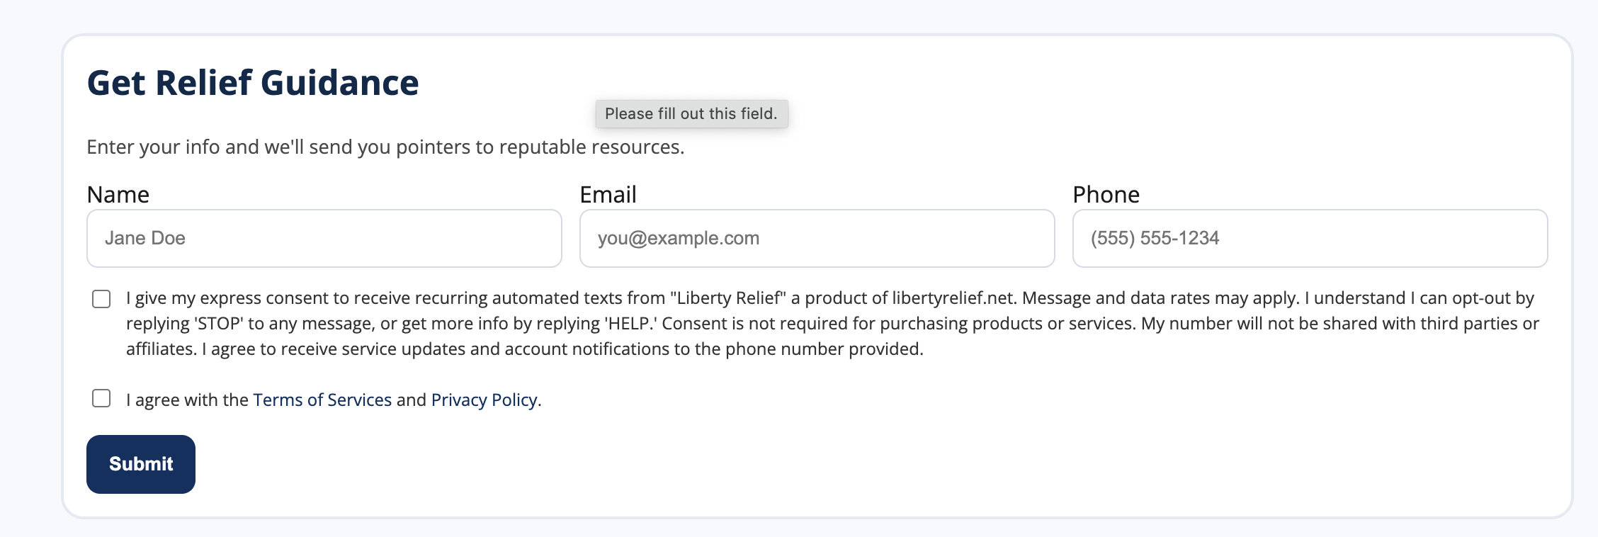Click the Name input field
1598x537 pixels.
coord(324,238)
